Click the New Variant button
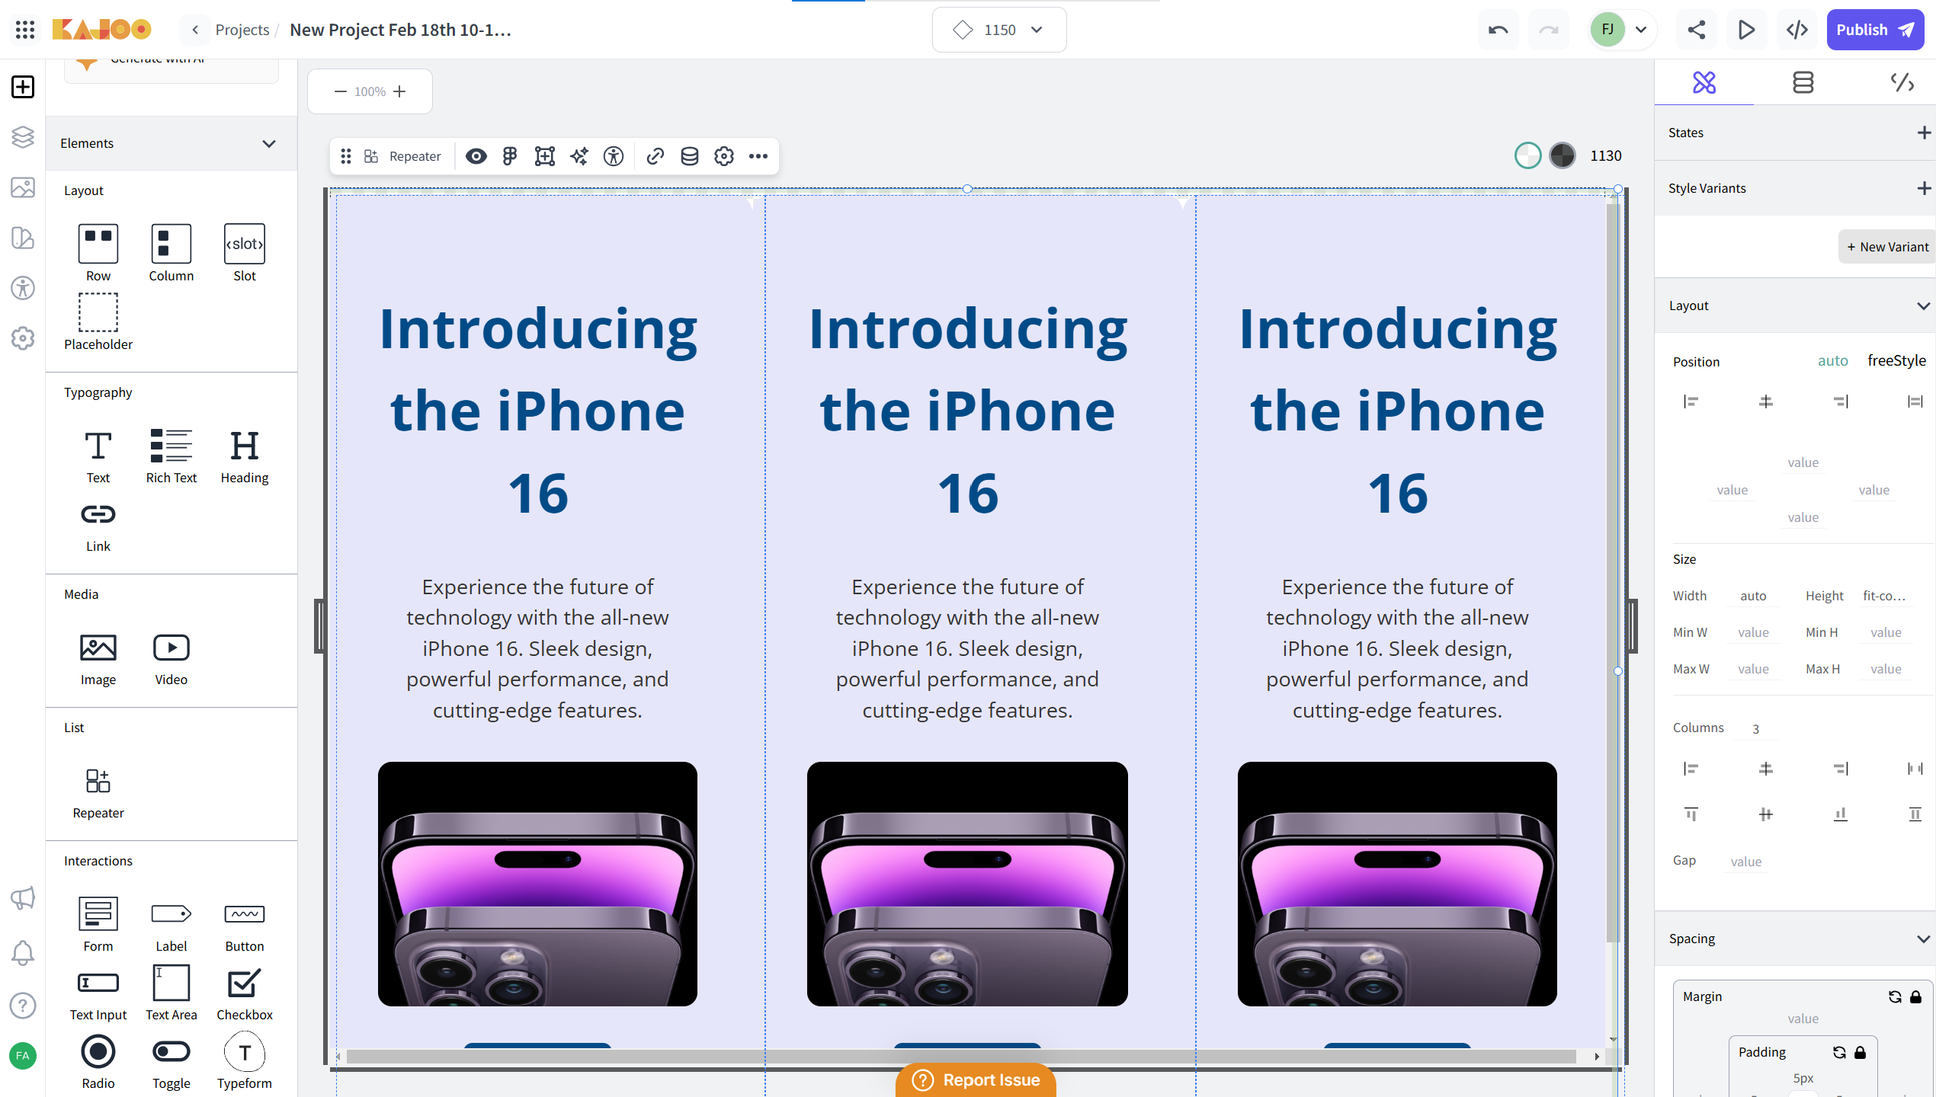 coord(1887,247)
